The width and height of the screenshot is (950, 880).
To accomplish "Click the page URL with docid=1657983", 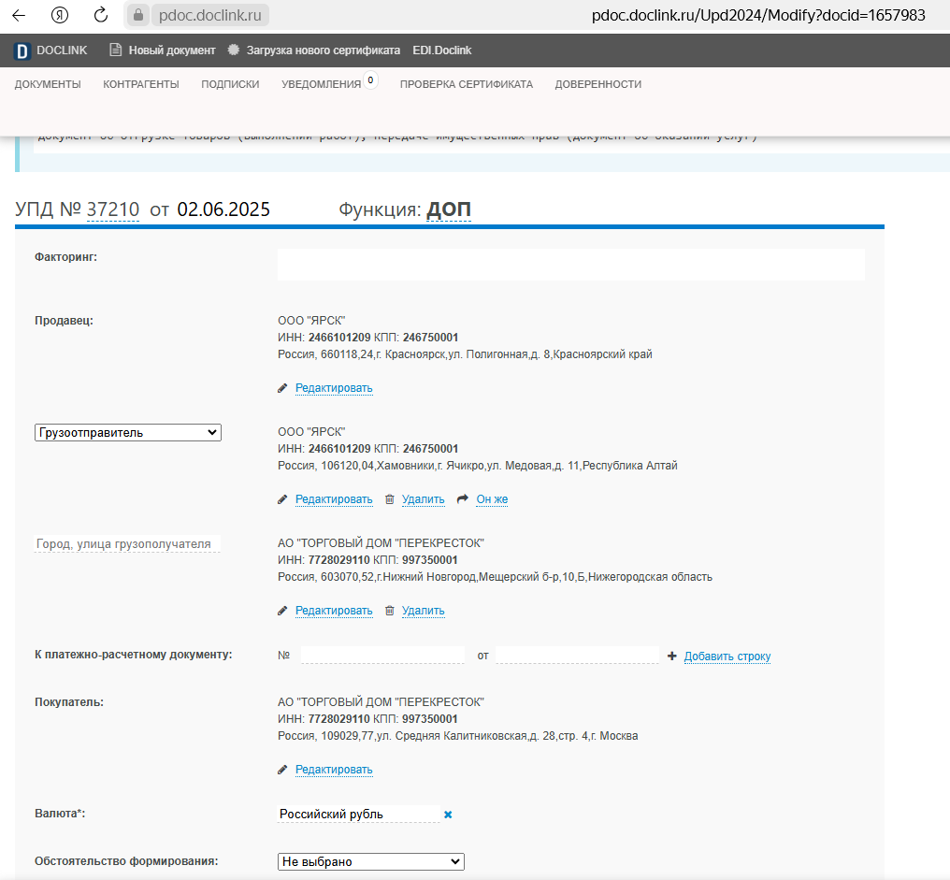I will (758, 15).
